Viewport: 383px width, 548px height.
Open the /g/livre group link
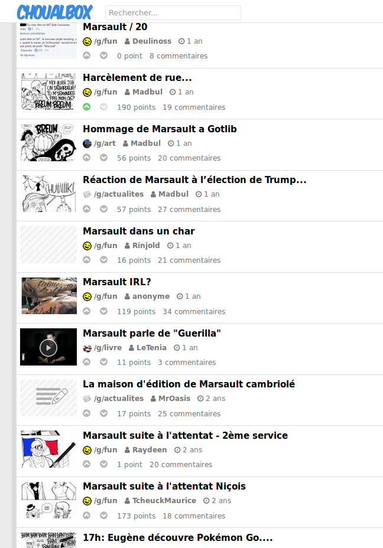pos(108,348)
